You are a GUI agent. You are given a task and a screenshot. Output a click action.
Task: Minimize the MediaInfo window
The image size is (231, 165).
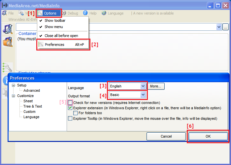click(210, 6)
